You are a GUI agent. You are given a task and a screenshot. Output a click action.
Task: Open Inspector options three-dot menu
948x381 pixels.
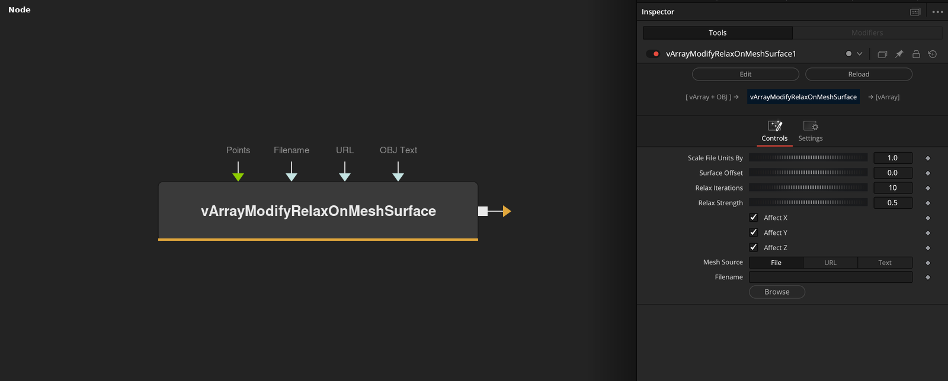[x=937, y=12]
